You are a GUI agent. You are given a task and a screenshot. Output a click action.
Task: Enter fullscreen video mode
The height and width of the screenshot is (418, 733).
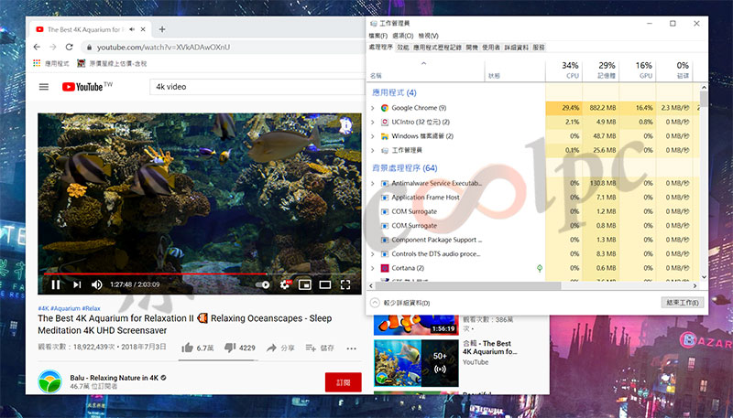coord(345,284)
